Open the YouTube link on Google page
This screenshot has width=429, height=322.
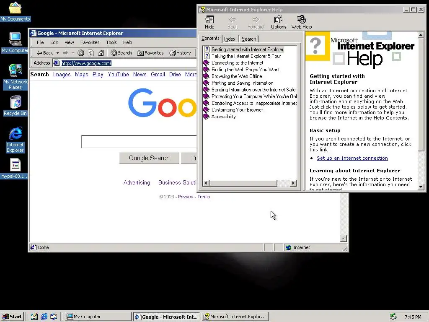(x=118, y=75)
